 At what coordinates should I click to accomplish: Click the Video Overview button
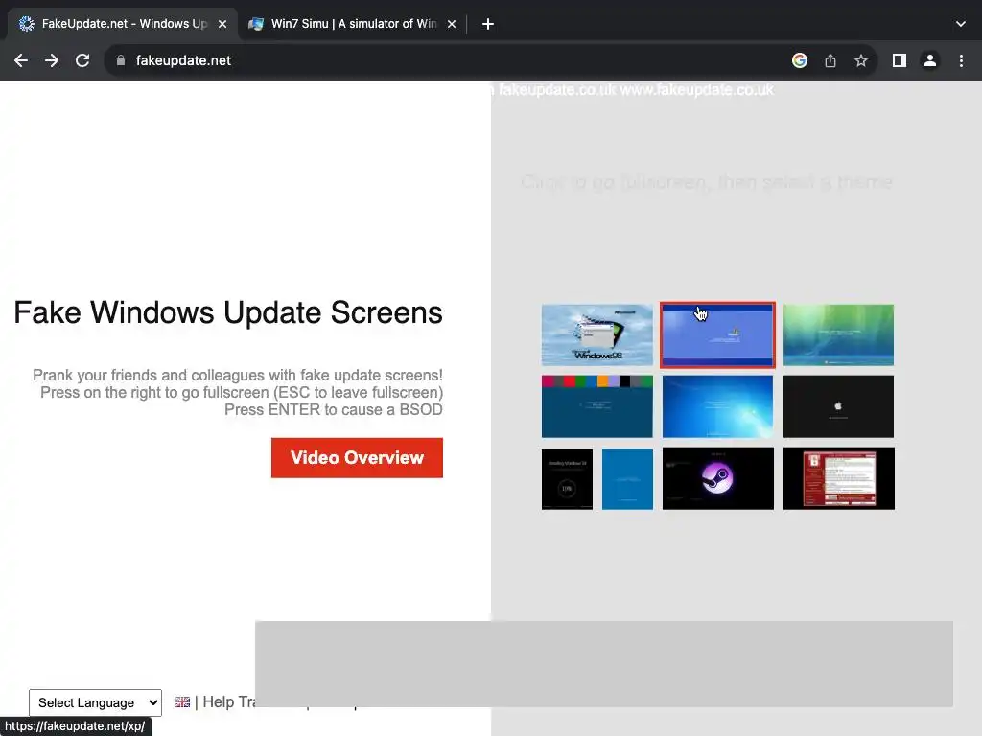[357, 457]
